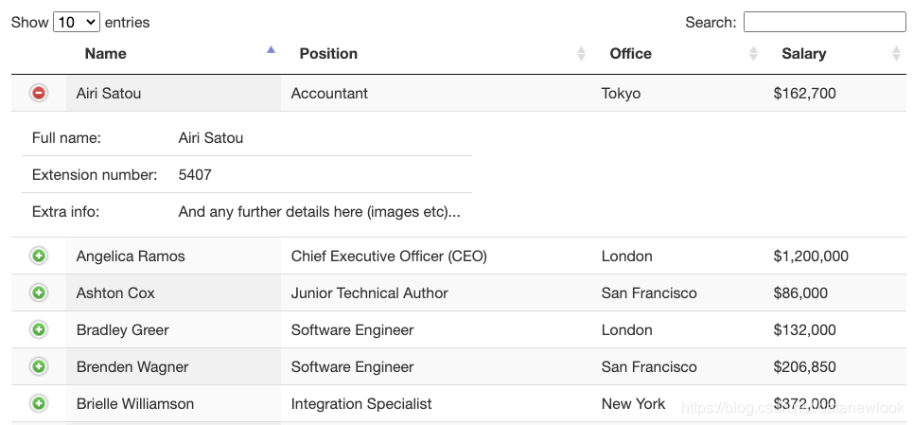Click the extension number 5407
The height and width of the screenshot is (425, 913).
[195, 174]
